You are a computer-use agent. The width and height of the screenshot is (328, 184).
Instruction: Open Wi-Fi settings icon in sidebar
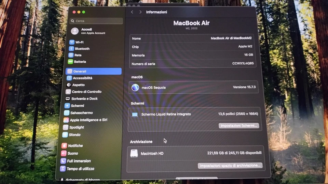click(72, 42)
